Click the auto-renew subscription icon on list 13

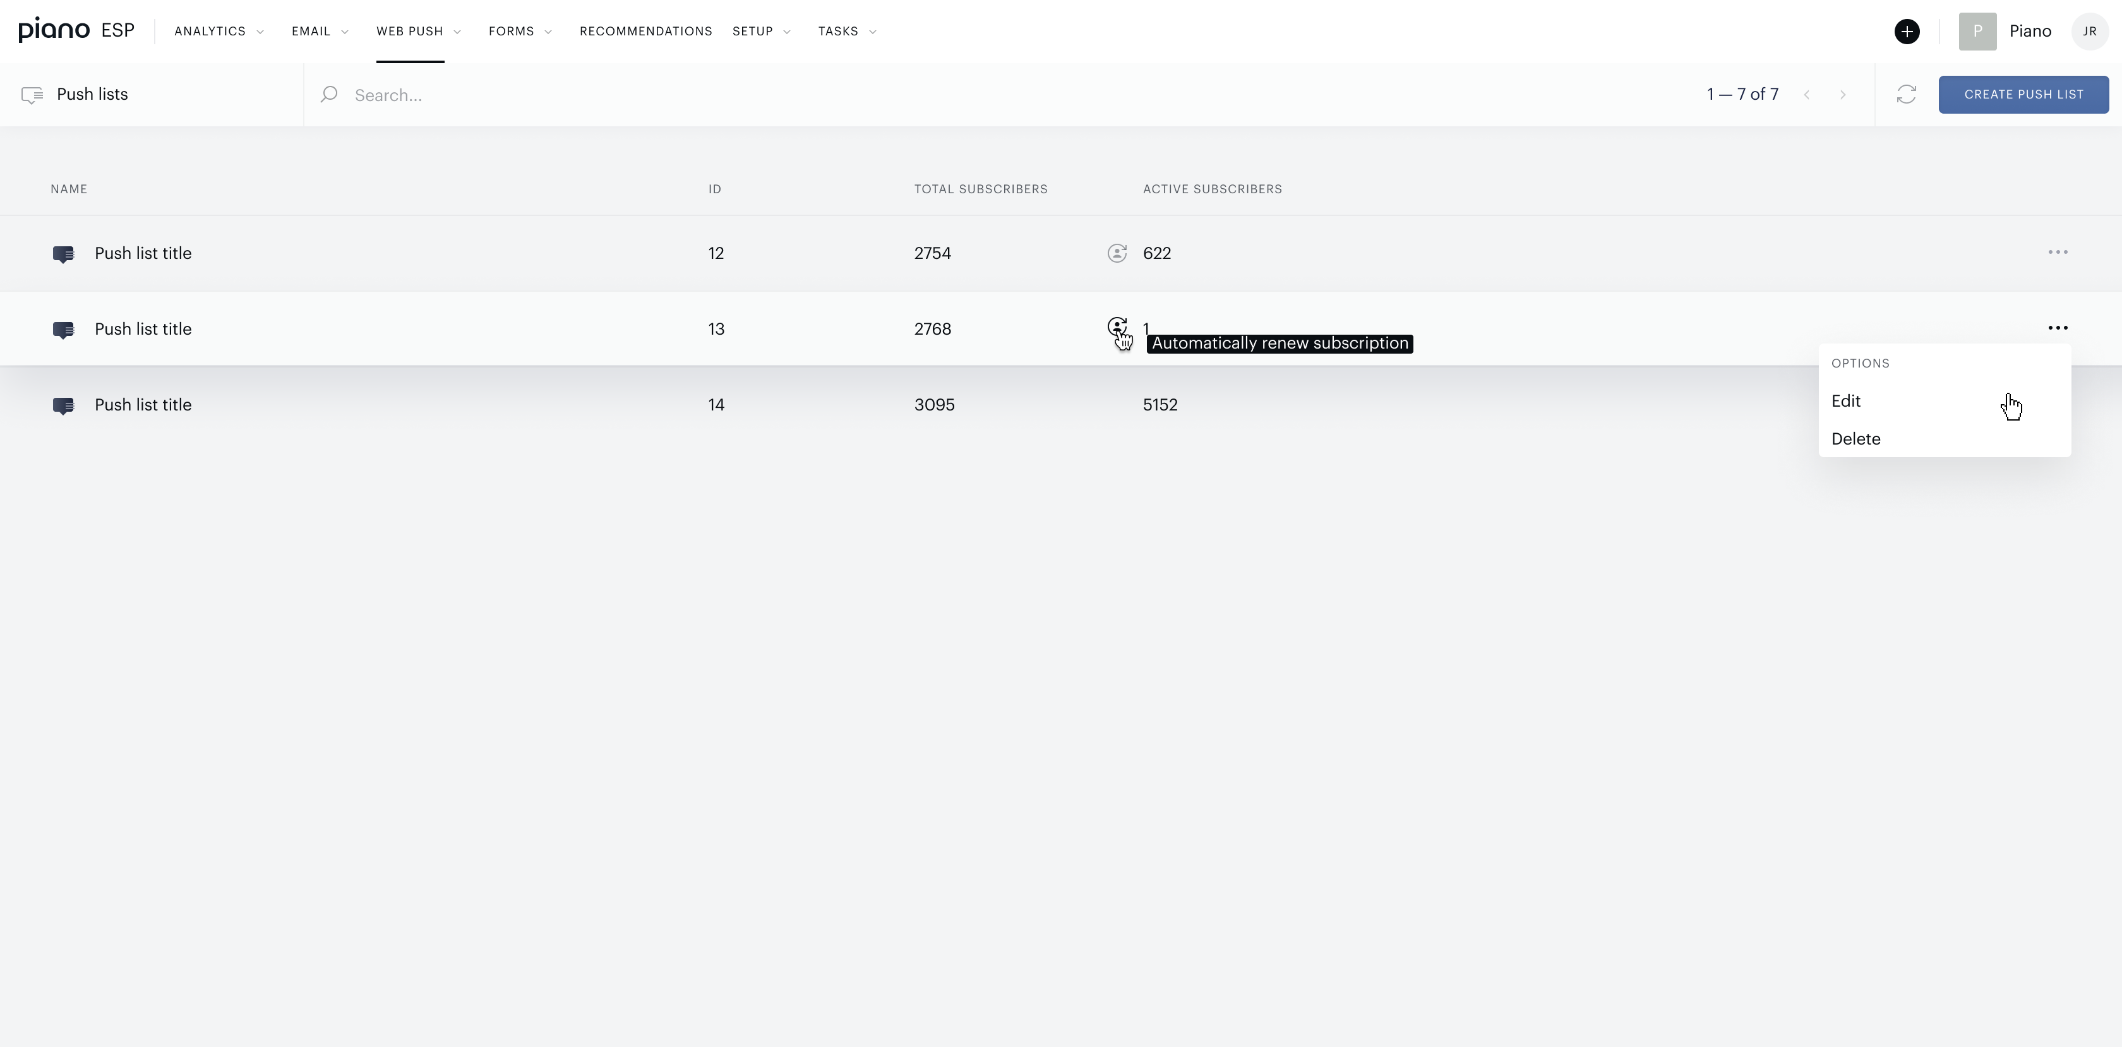click(1116, 328)
